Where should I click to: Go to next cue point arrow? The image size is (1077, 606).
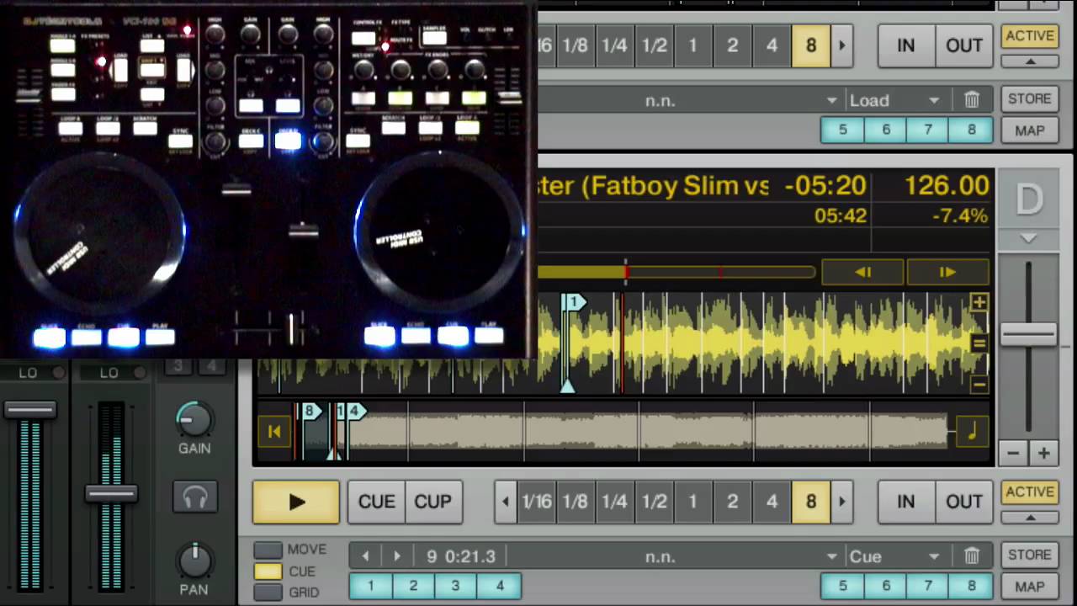pos(396,556)
